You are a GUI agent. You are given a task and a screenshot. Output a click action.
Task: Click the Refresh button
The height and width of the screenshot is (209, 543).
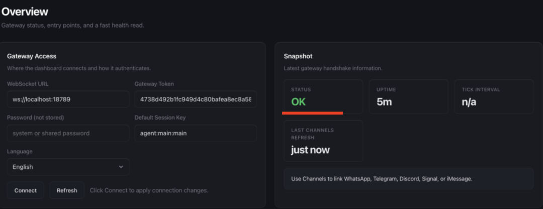click(67, 190)
